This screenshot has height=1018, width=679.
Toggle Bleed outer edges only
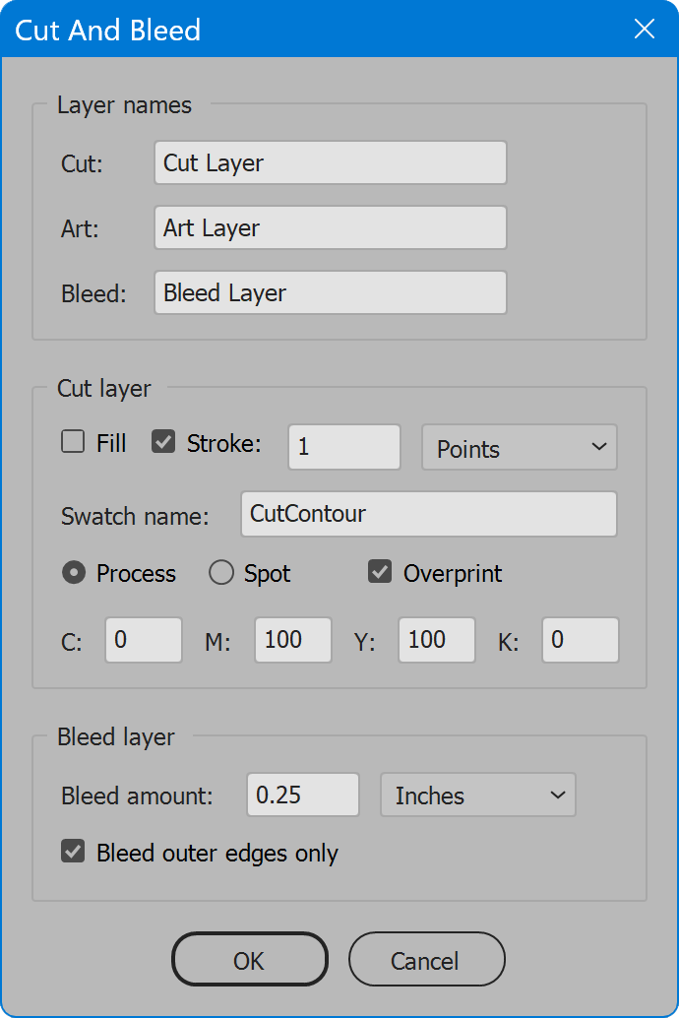pos(73,851)
